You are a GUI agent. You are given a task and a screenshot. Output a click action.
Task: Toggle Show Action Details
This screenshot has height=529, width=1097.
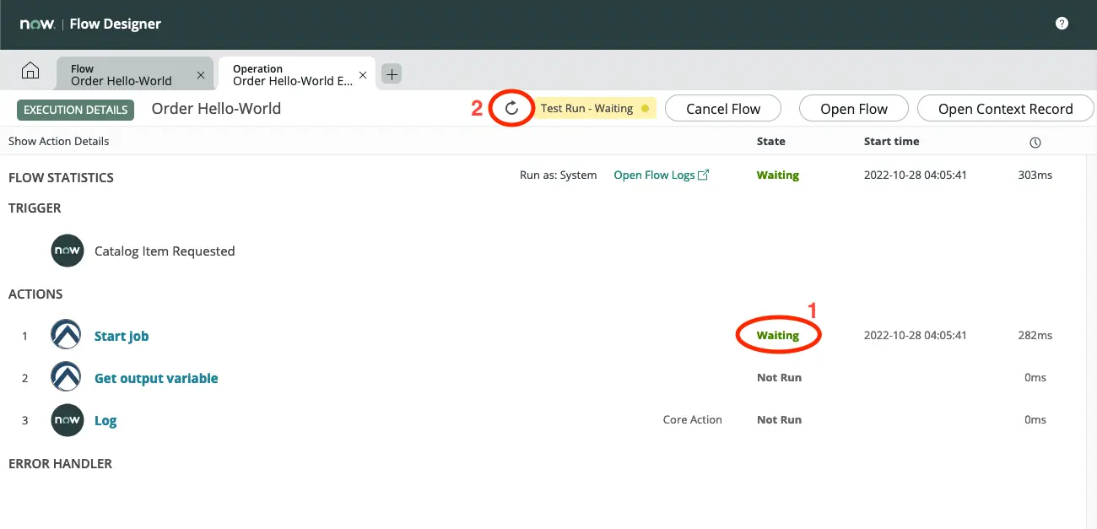coord(58,142)
